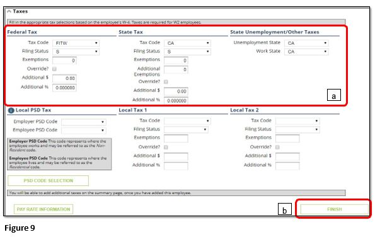This screenshot has width=375, height=237.
Task: Click the Federal Tax heading
Action: coord(22,32)
